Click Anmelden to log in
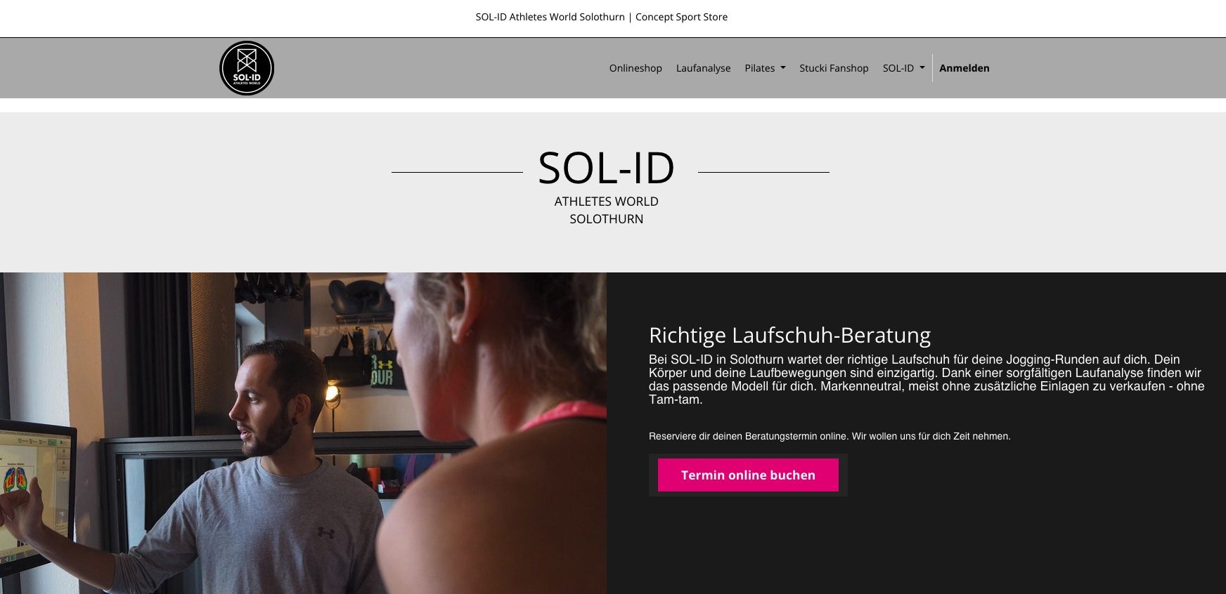Screen dimensions: 1226x594 [x=964, y=68]
